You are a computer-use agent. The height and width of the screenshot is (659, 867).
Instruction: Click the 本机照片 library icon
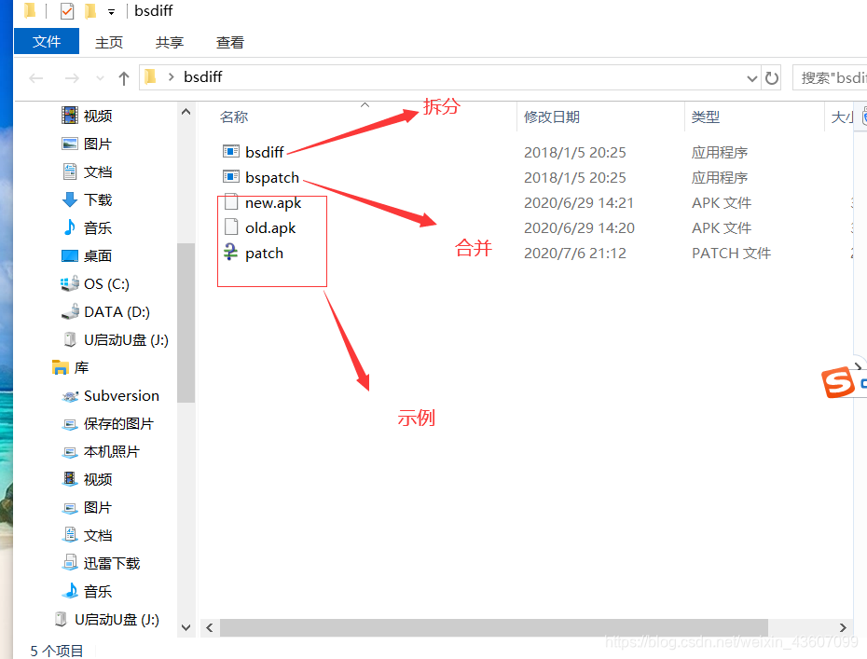point(70,452)
